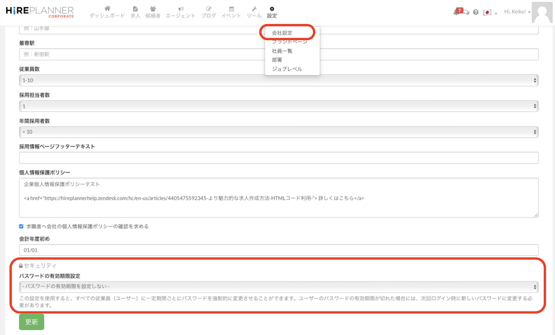The width and height of the screenshot is (555, 335).
Task: Select 会社設定 from settings menu
Action: click(282, 33)
